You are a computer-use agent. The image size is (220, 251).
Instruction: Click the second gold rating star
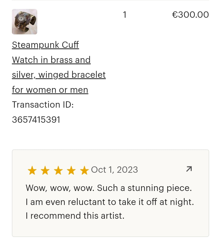pos(45,171)
